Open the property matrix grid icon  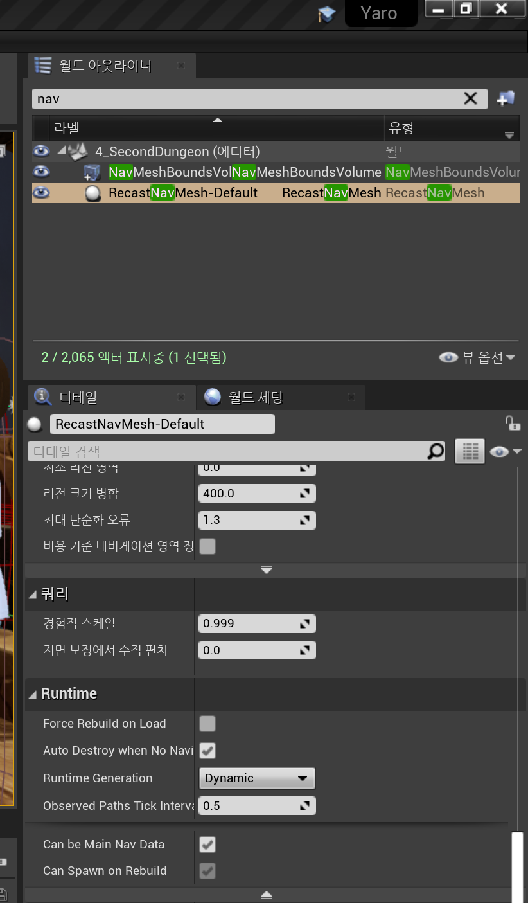[x=470, y=451]
